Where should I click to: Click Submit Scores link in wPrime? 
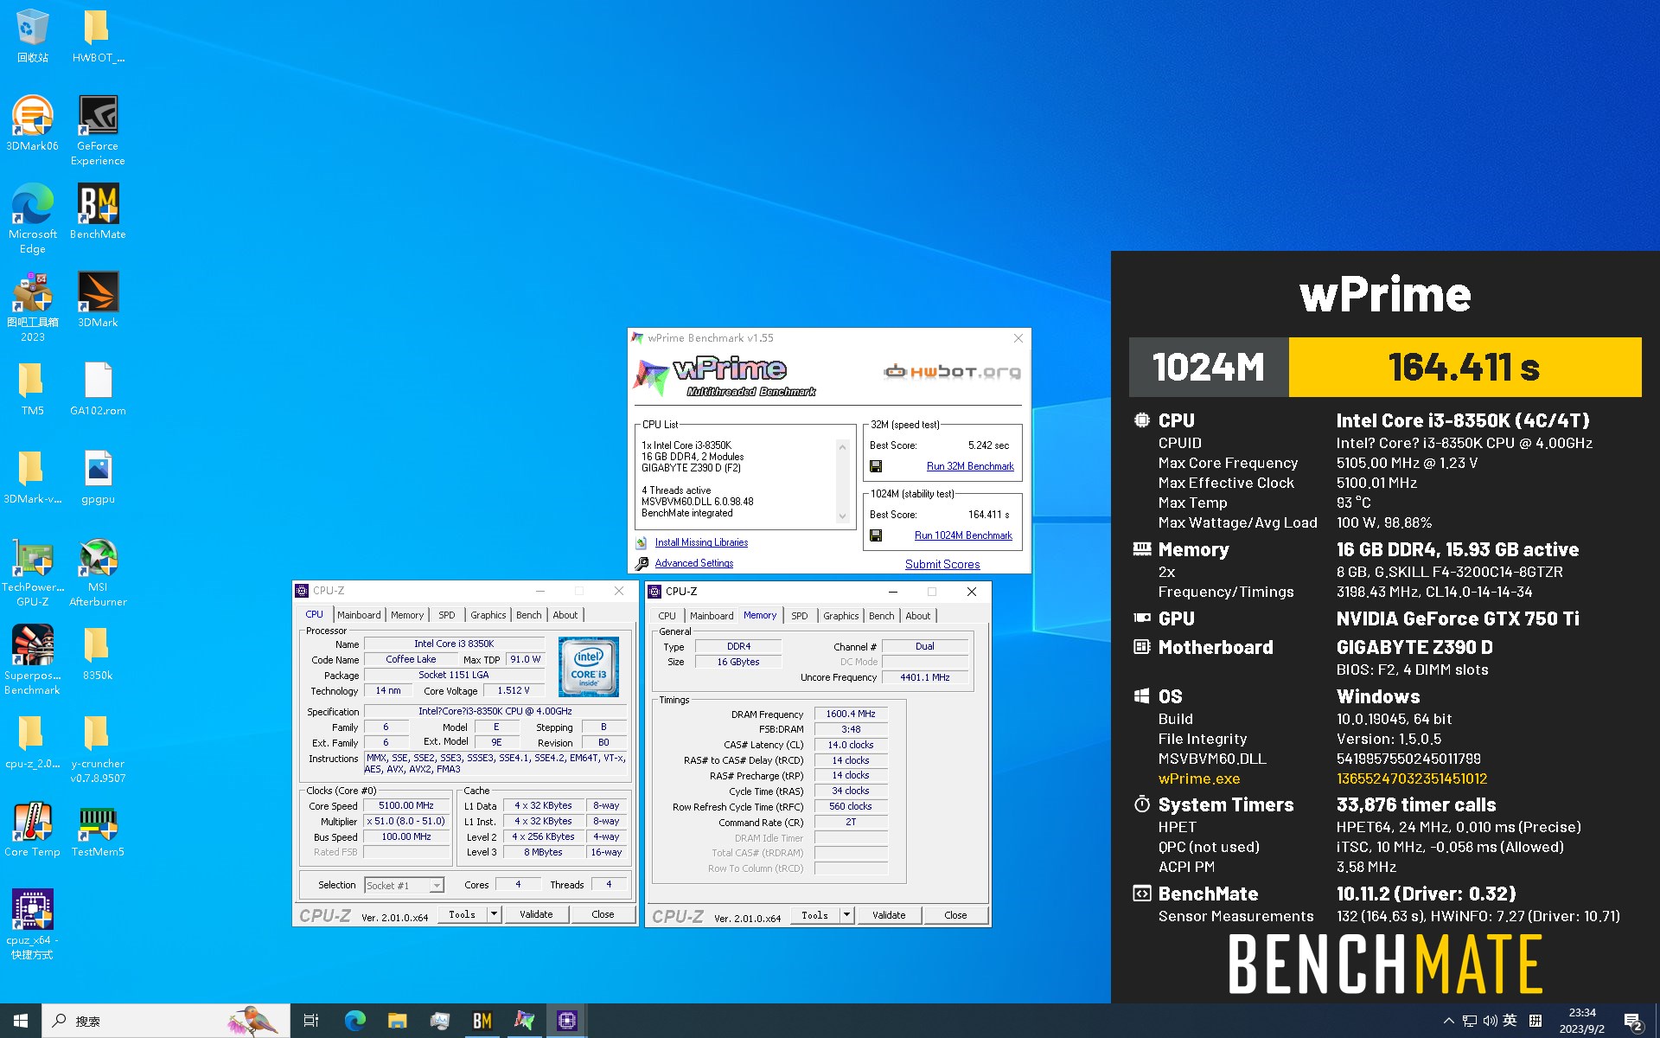tap(942, 564)
